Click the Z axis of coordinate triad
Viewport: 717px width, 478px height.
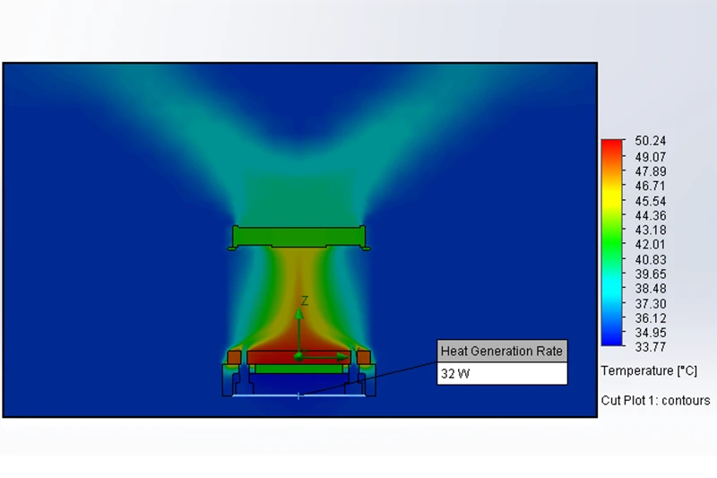tap(299, 329)
